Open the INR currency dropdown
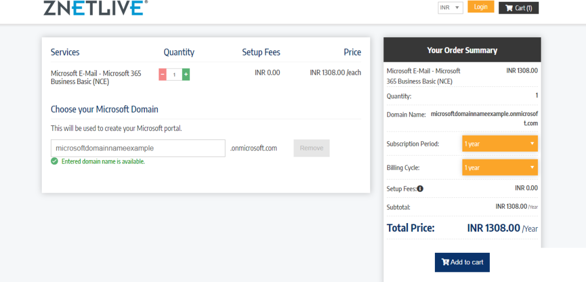Screen dimensions: 586x282 450,7
